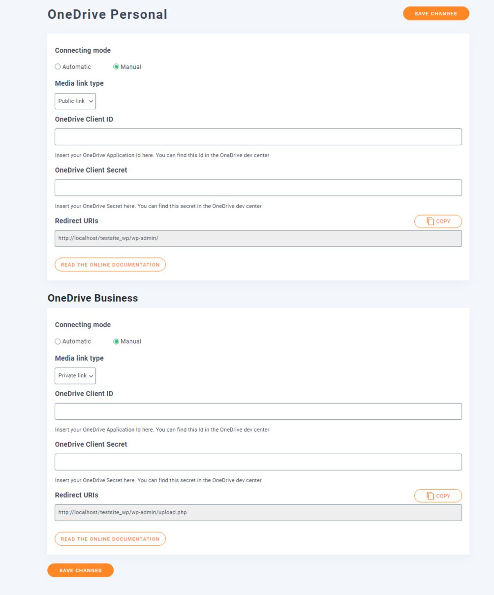Open online documentation for OneDrive Personal

[x=110, y=265]
